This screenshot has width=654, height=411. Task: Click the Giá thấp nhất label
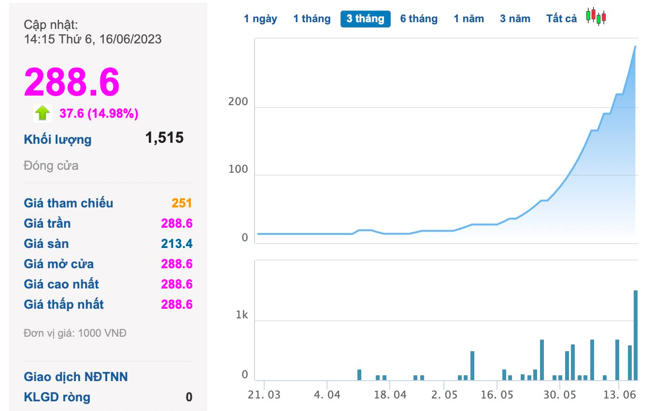click(x=64, y=304)
